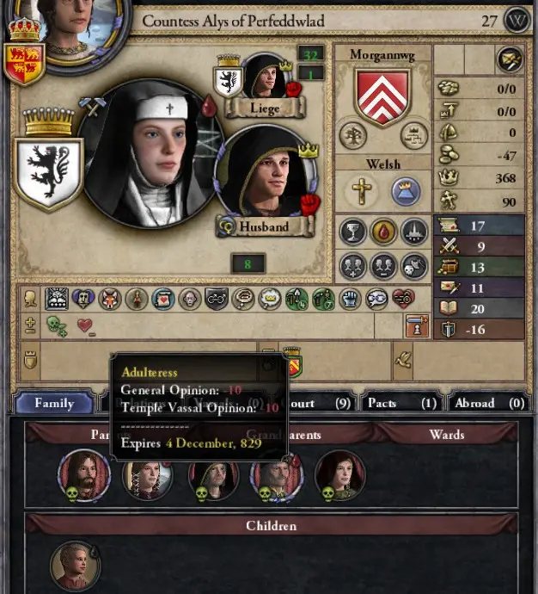Click the fox trait icon
Image resolution: width=538 pixels, height=594 pixels.
(x=110, y=299)
